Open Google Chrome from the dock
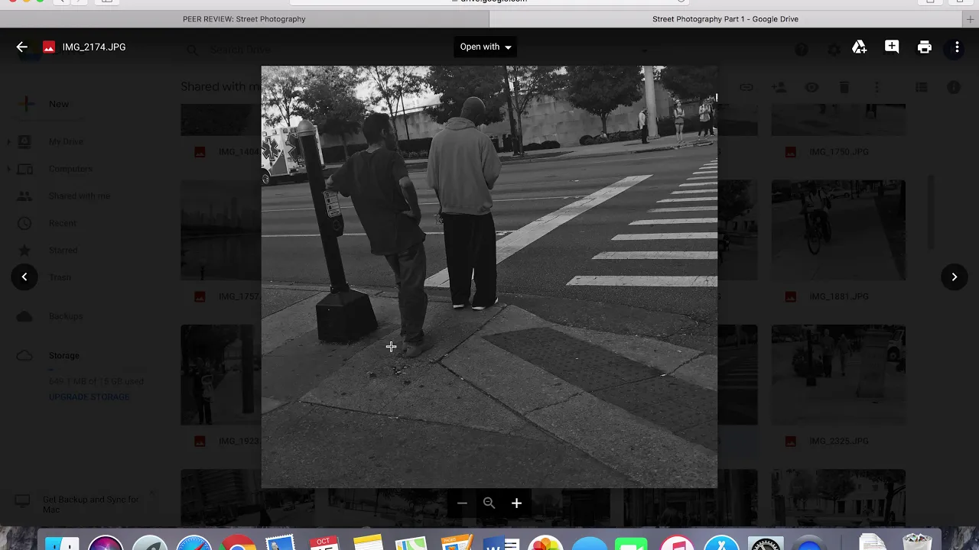The width and height of the screenshot is (979, 550). pyautogui.click(x=238, y=543)
